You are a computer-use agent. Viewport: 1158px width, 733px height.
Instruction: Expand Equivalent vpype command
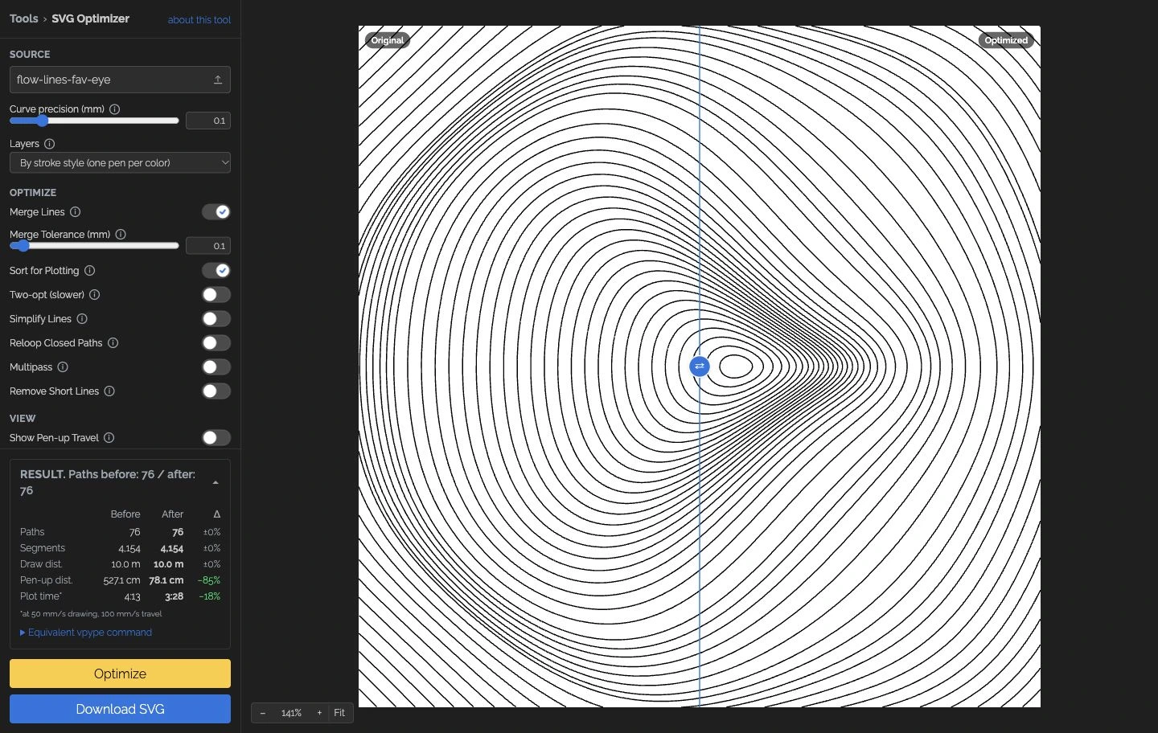point(86,633)
